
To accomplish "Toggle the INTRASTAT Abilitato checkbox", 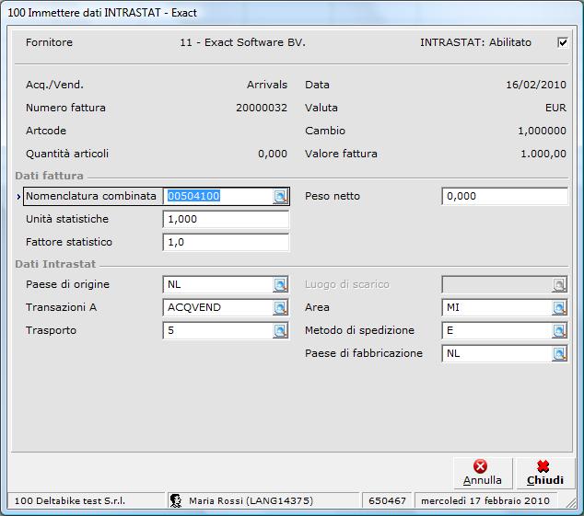I will coord(563,42).
